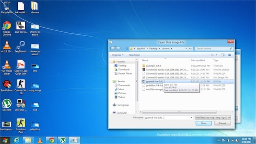Viewport: 256px width, 144px height.
Task: Refresh the folder view in the address bar
Action: [190, 49]
